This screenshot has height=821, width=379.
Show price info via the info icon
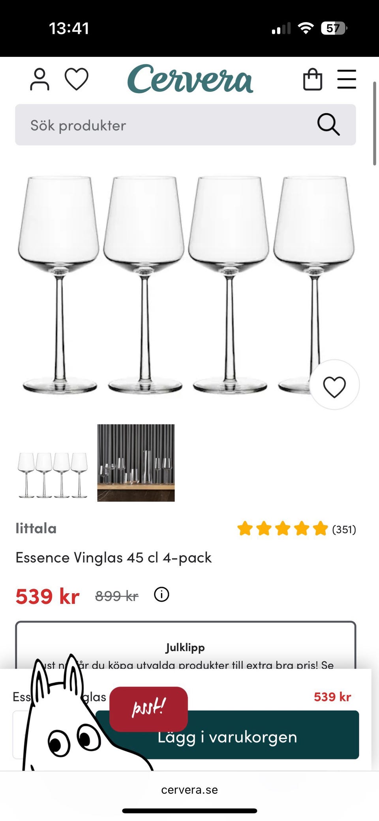tap(161, 595)
